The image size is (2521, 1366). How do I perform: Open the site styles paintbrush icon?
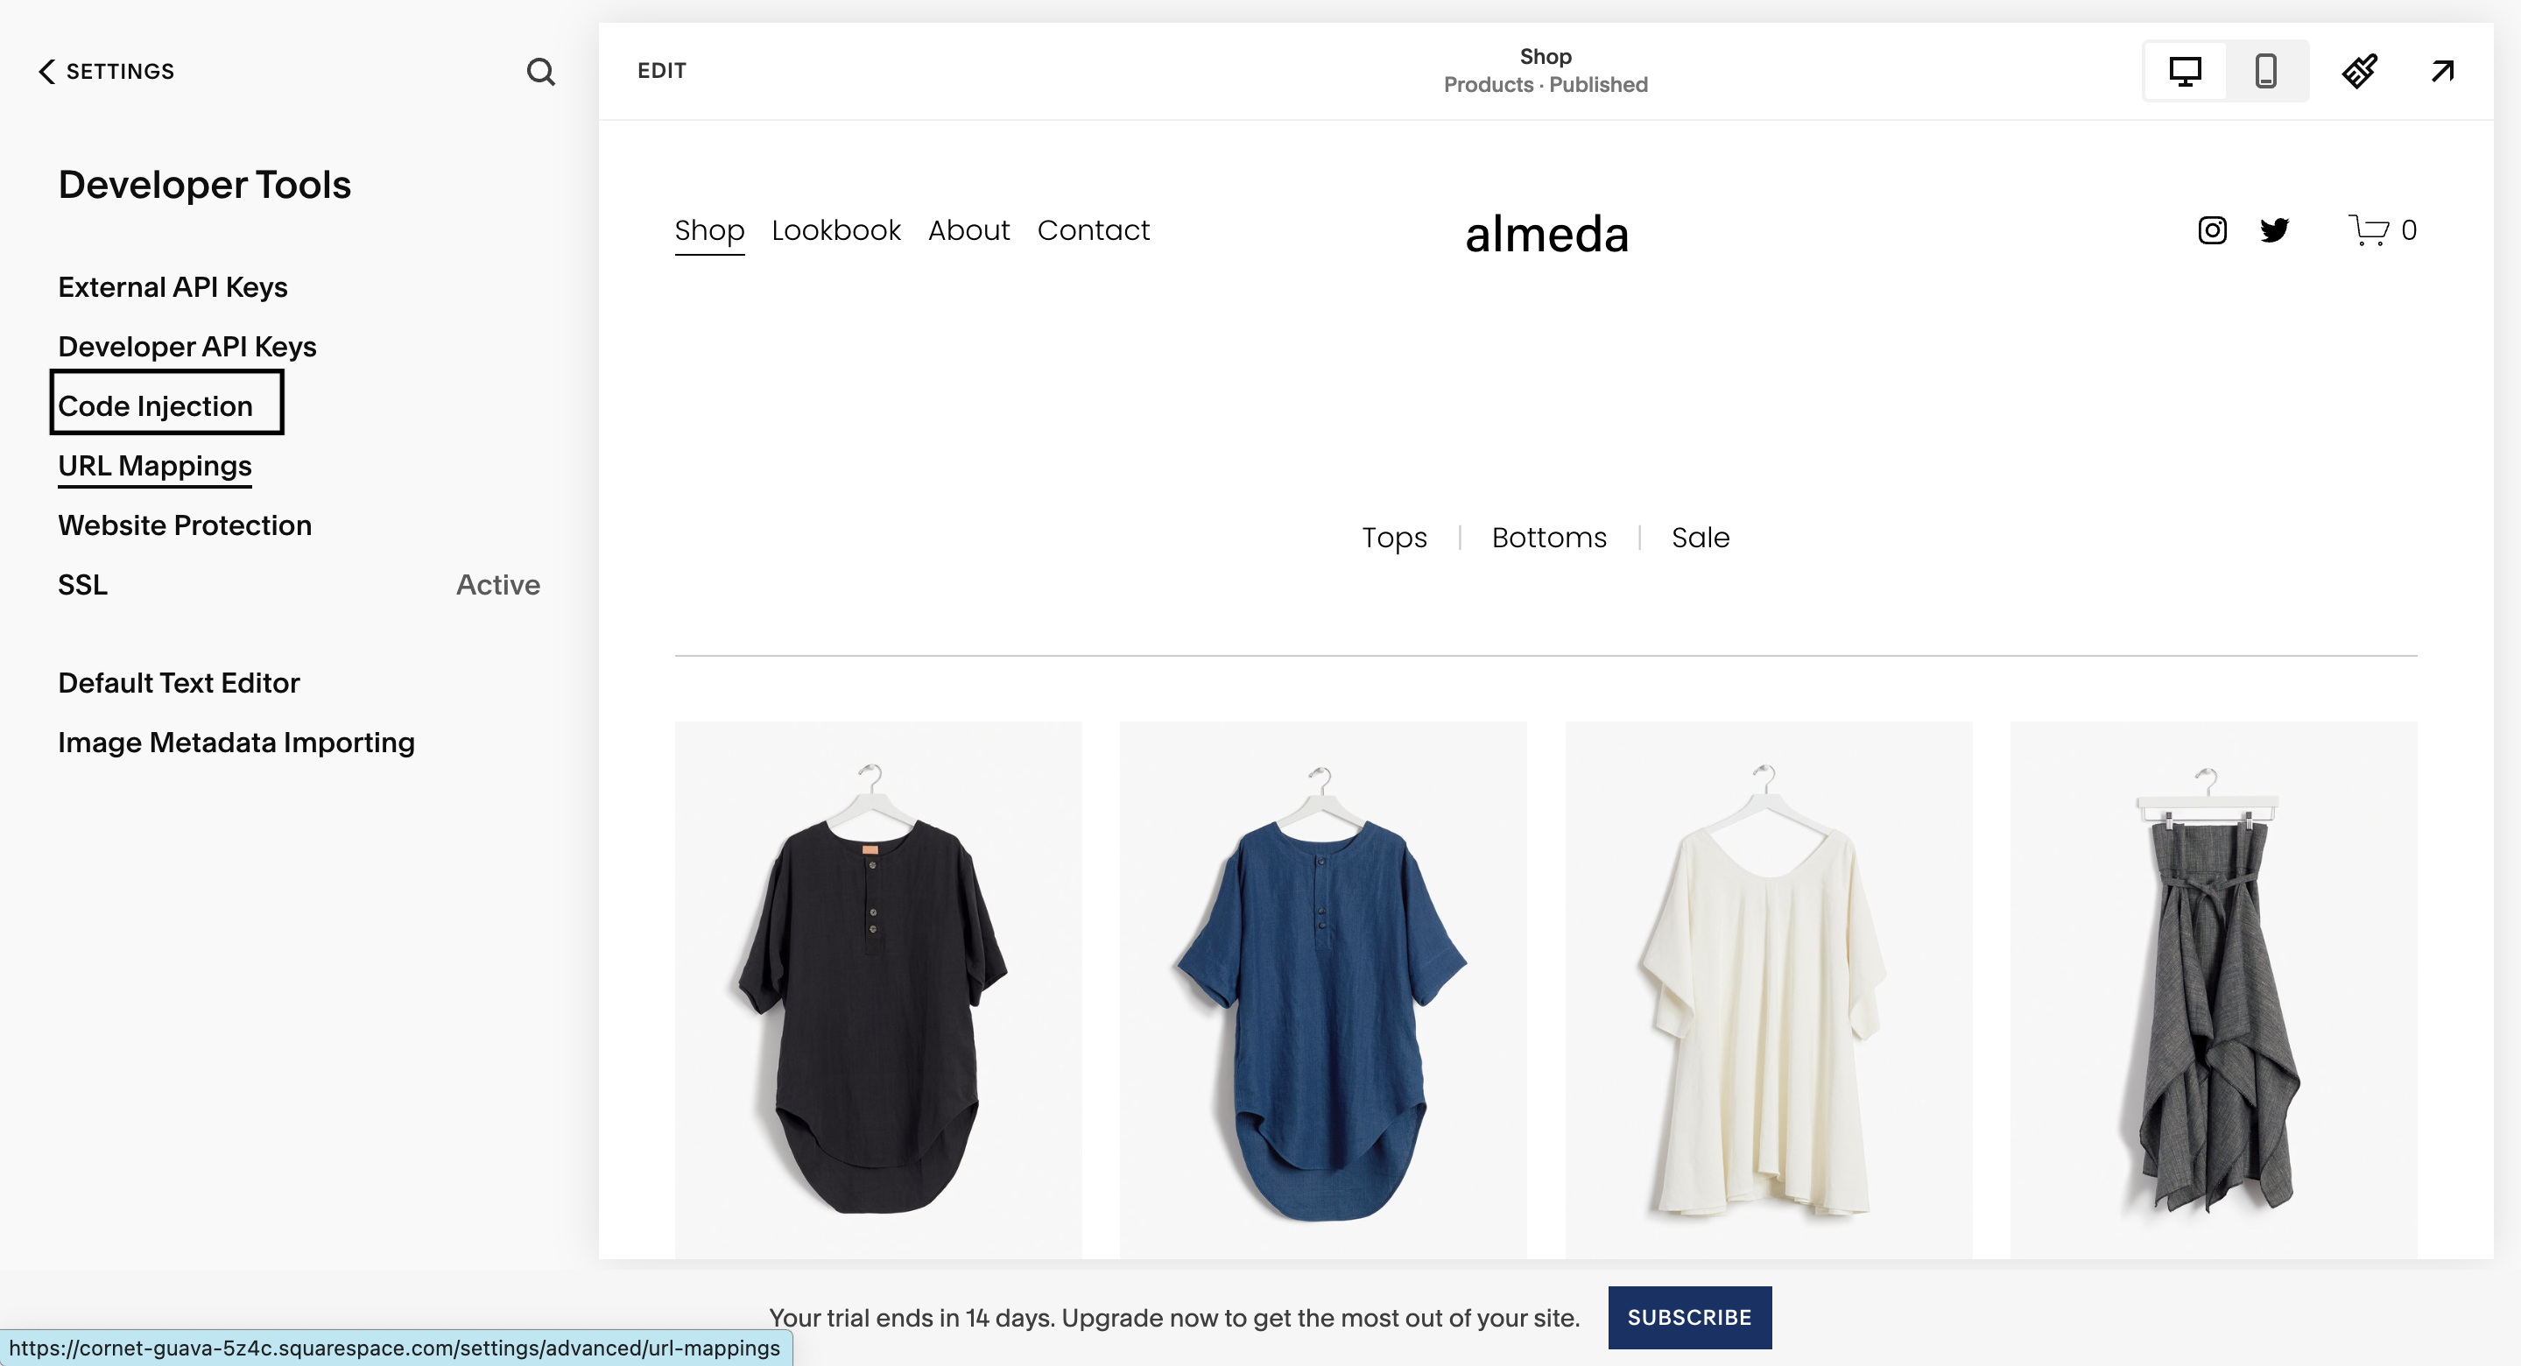tap(2360, 72)
